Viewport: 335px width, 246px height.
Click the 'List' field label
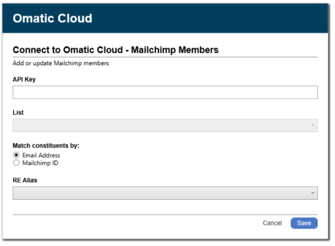tap(18, 113)
